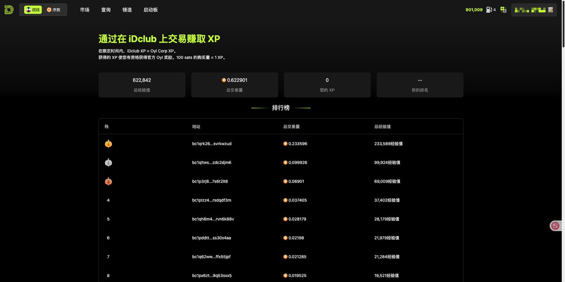Click the 28,179经验值 cell
Viewport: 565px width, 282px height.
(x=387, y=219)
